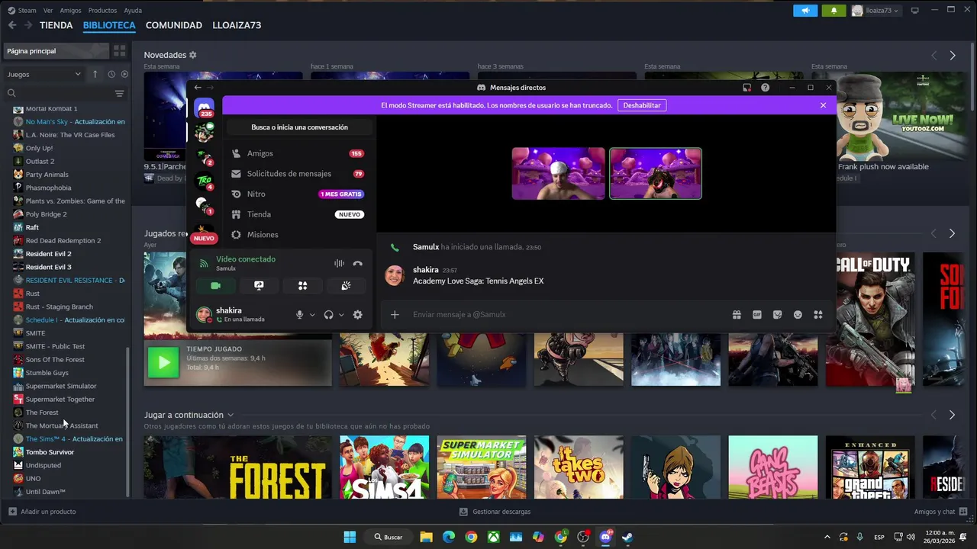Open the sticker picker

point(778,314)
